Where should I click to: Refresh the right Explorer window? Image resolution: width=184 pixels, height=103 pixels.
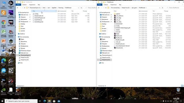162,8
